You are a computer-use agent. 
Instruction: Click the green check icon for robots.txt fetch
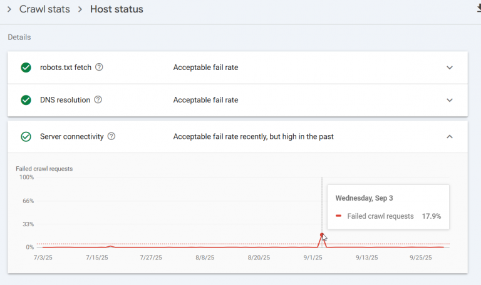(26, 67)
